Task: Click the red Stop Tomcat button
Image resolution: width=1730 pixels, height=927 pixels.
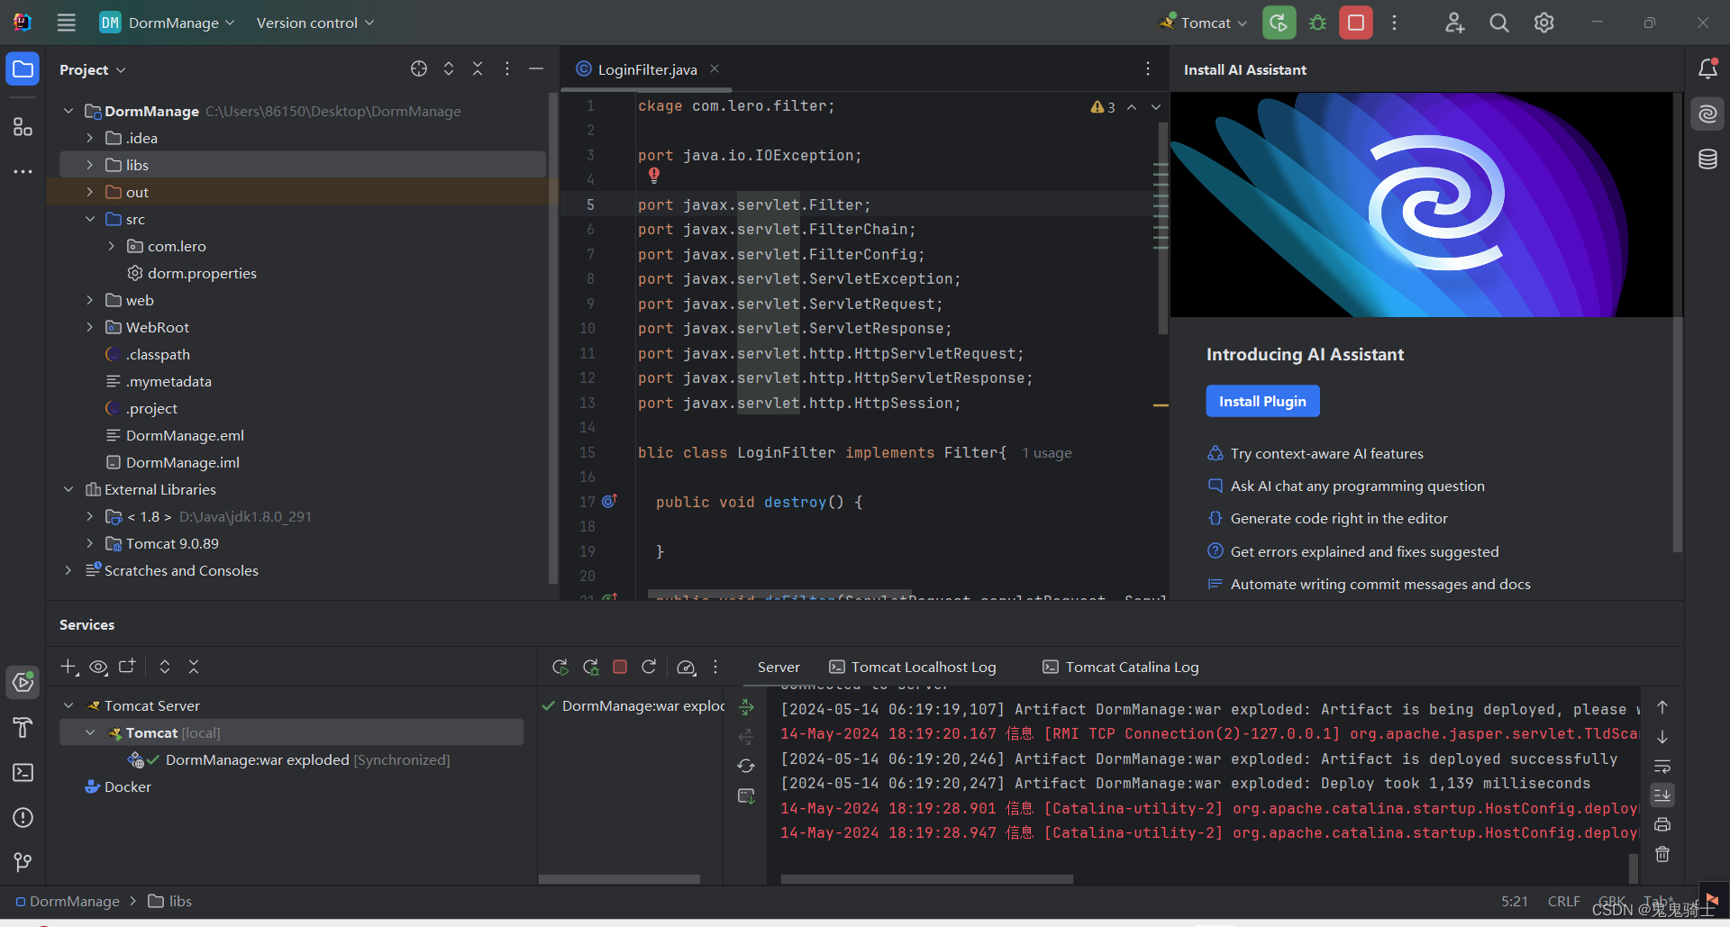Action: [x=1355, y=23]
